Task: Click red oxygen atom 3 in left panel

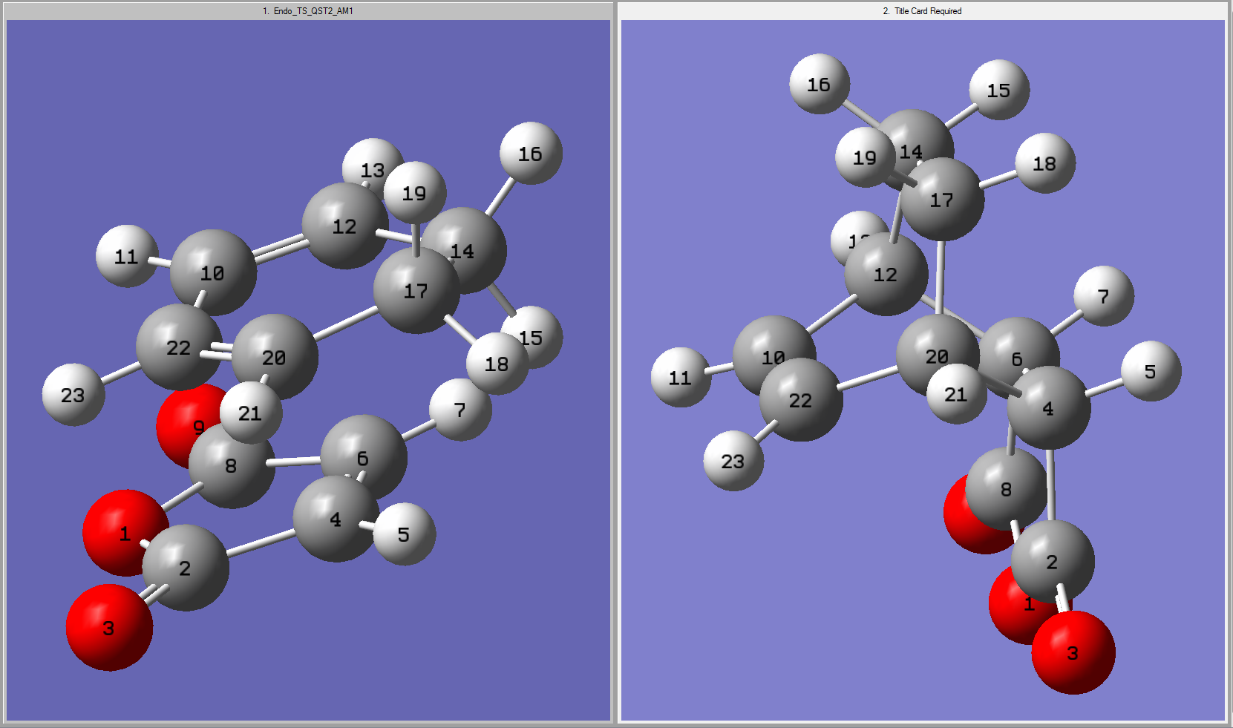Action: click(108, 628)
